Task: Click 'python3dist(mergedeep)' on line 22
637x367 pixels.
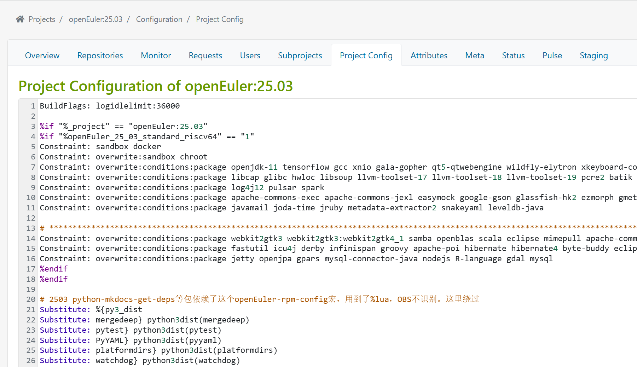Action: (x=198, y=320)
